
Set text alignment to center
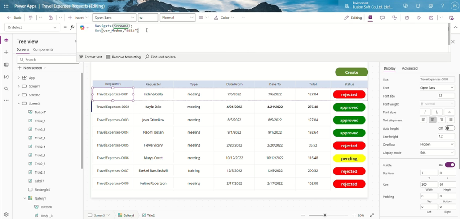tap(433, 120)
